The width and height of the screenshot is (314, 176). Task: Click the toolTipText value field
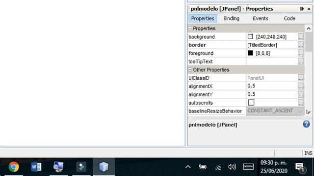[272, 62]
